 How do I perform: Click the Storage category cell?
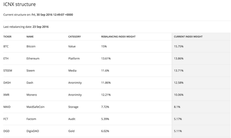(73, 107)
